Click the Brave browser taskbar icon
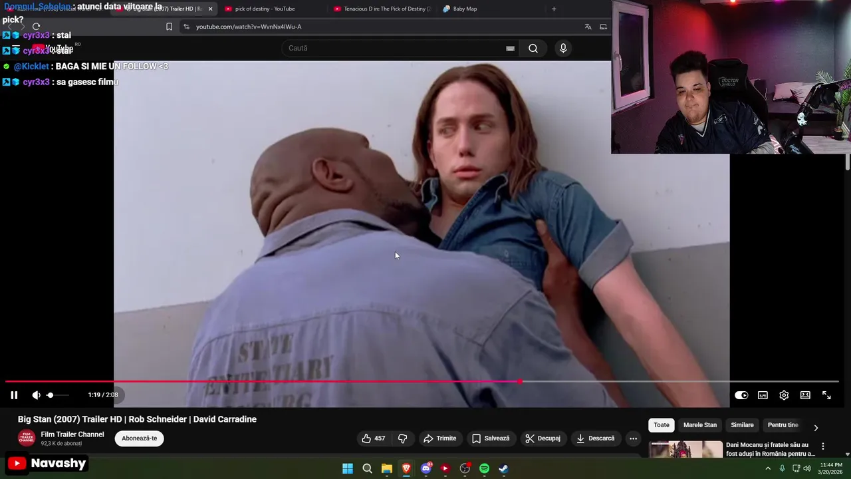Viewport: 851px width, 479px height. tap(406, 468)
